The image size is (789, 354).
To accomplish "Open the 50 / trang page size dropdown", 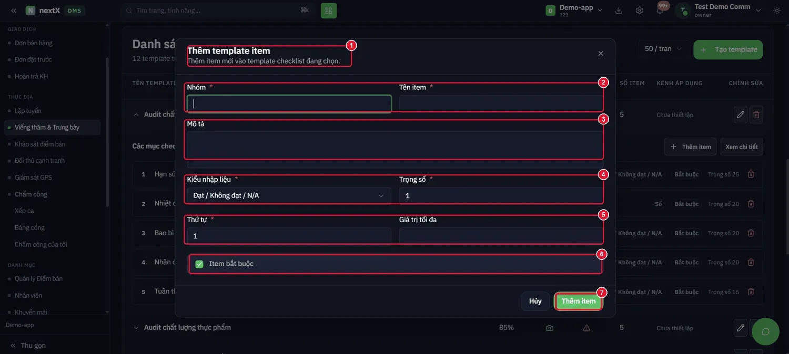I will (x=663, y=49).
